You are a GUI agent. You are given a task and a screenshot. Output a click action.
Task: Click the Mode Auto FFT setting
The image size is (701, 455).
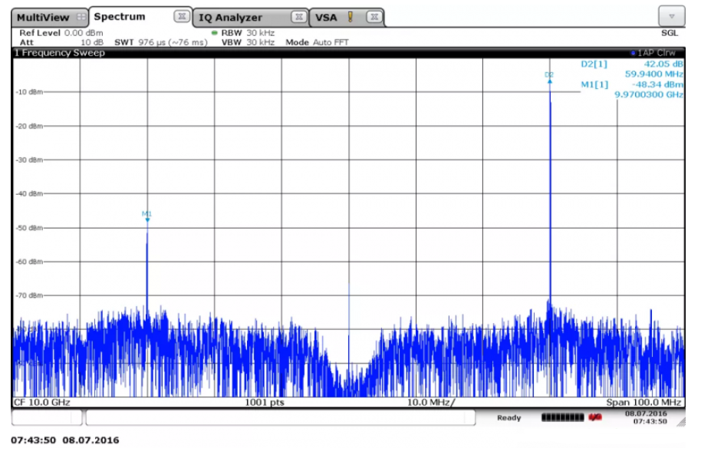(317, 42)
